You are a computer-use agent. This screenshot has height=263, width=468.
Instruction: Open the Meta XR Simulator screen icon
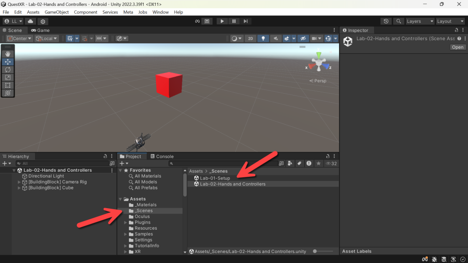point(207,21)
